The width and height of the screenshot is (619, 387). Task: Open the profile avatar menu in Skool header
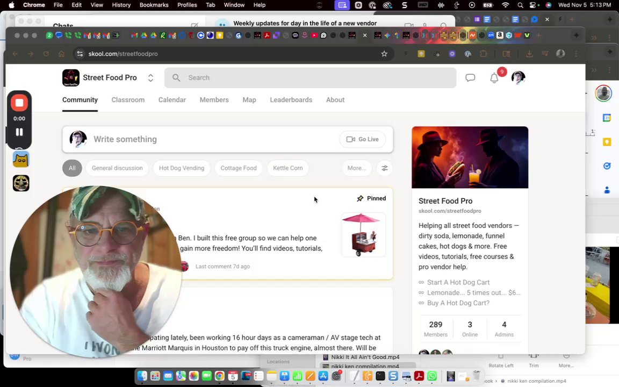tap(518, 78)
